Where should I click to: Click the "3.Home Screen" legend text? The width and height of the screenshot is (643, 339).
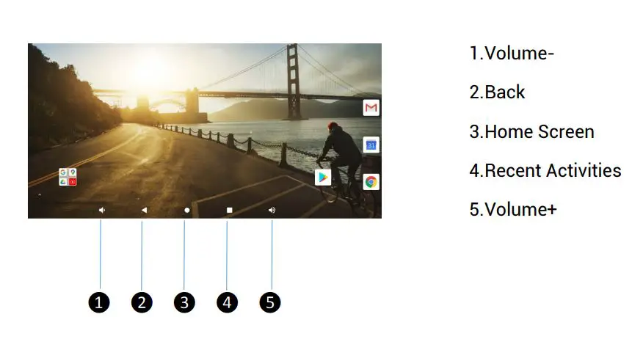pos(532,131)
